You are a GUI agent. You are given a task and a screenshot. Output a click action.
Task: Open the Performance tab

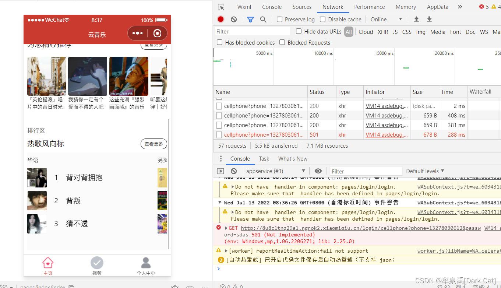[x=370, y=7]
